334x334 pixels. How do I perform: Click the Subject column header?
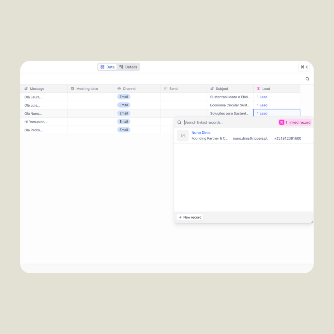[222, 89]
